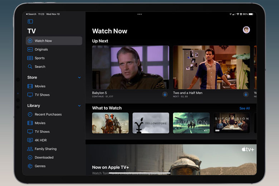
Task: Open Downloaded in Library
Action: pos(54,157)
